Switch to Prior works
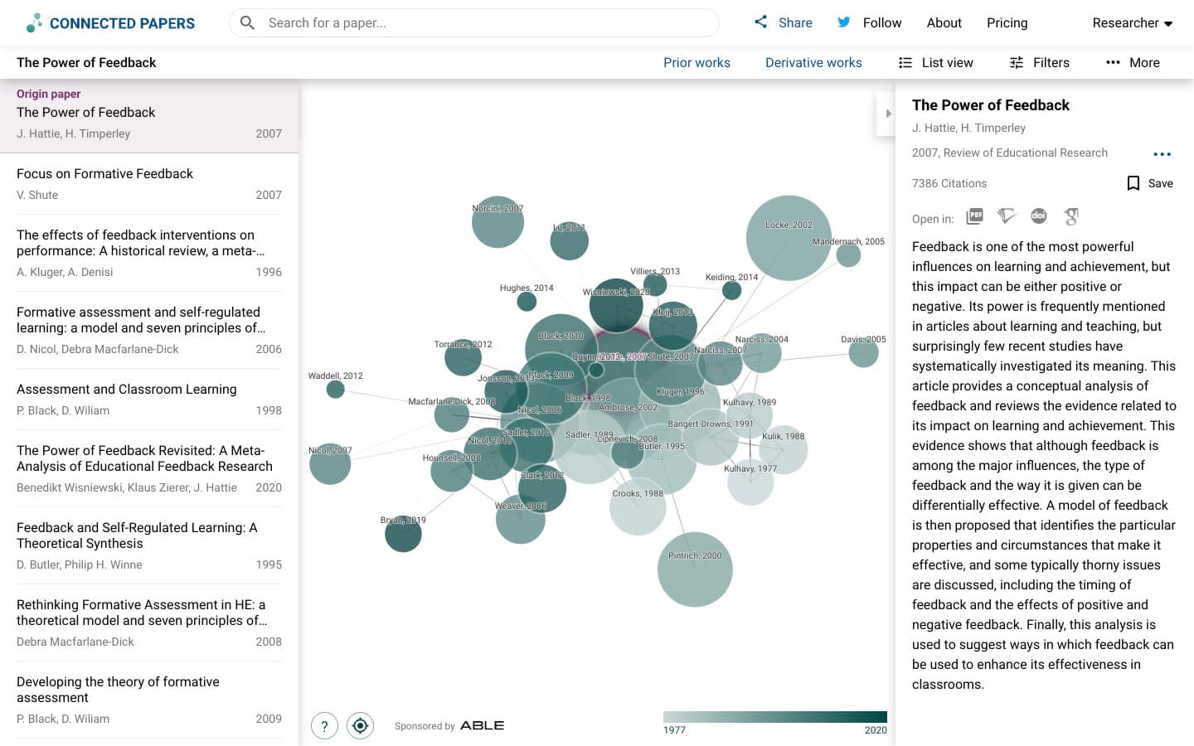This screenshot has width=1194, height=746. point(696,63)
